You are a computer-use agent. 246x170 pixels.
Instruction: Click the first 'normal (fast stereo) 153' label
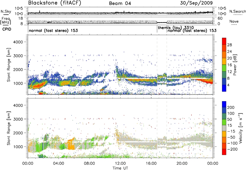coord(53,30)
